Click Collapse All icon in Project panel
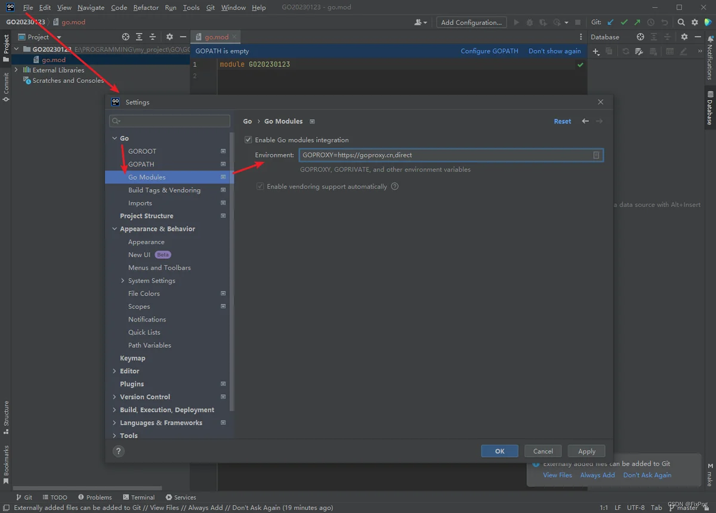This screenshot has width=716, height=513. pyautogui.click(x=152, y=37)
